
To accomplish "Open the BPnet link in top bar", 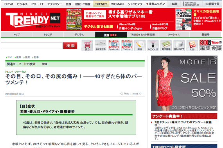I will click(9, 4).
